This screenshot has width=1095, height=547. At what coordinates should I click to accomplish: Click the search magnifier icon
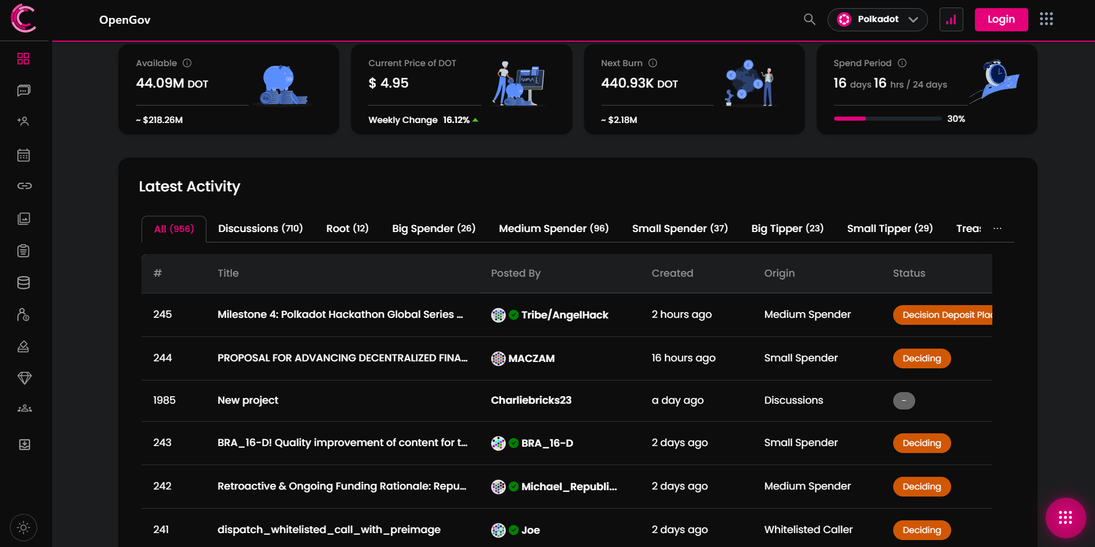tap(810, 19)
